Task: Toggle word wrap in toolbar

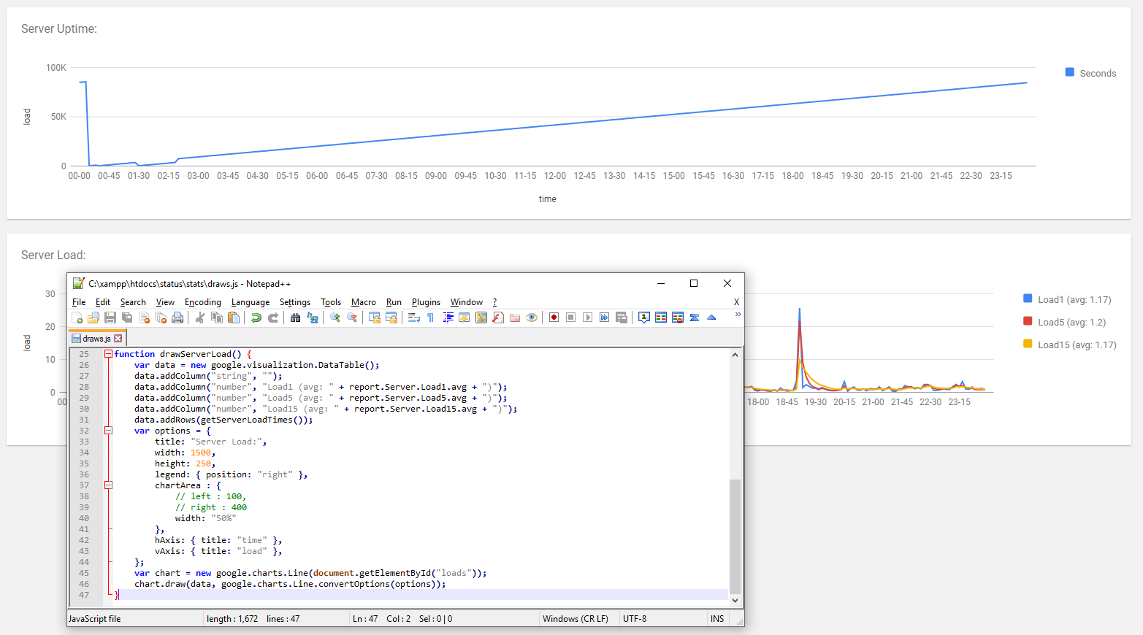Action: [414, 317]
